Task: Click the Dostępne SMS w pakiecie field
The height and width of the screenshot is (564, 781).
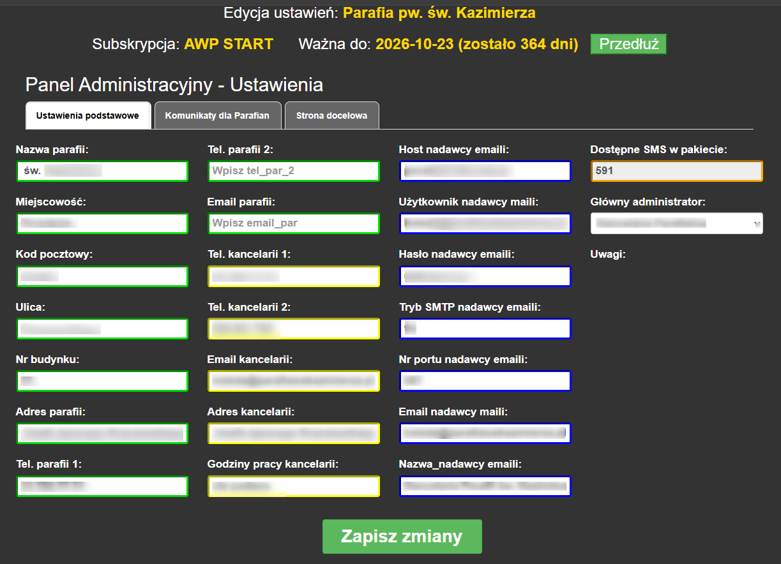Action: pos(676,171)
